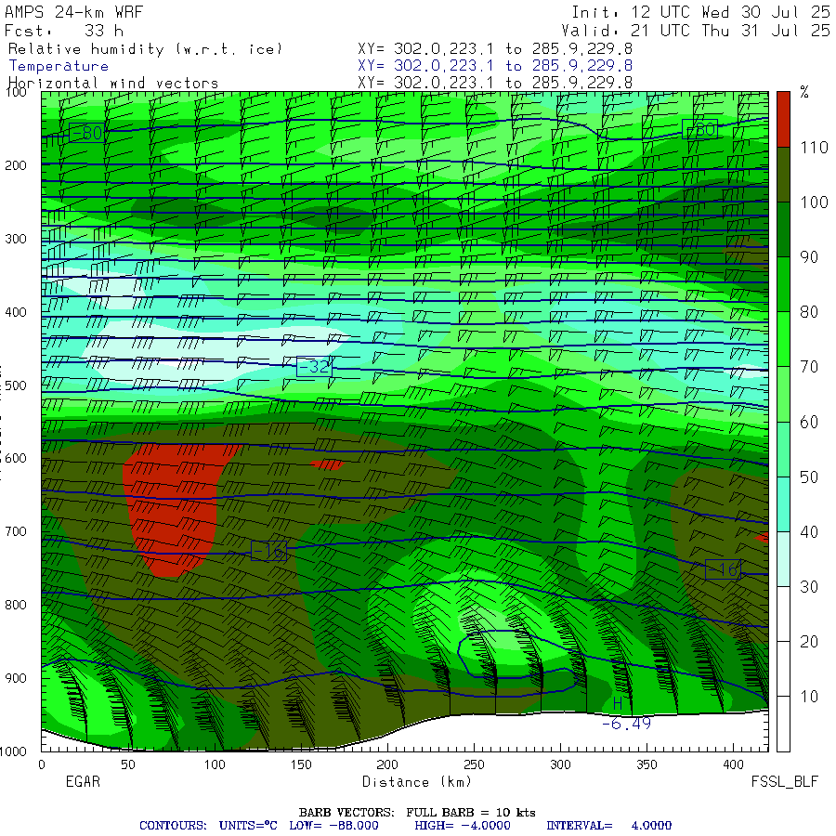Click the blue 'Temperature' legend label
This screenshot has width=836, height=836.
point(59,66)
